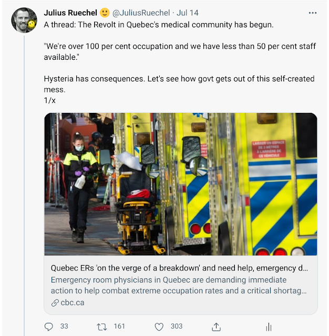This screenshot has width=329, height=336.
Task: Click the 33 replies count
Action: 64,326
